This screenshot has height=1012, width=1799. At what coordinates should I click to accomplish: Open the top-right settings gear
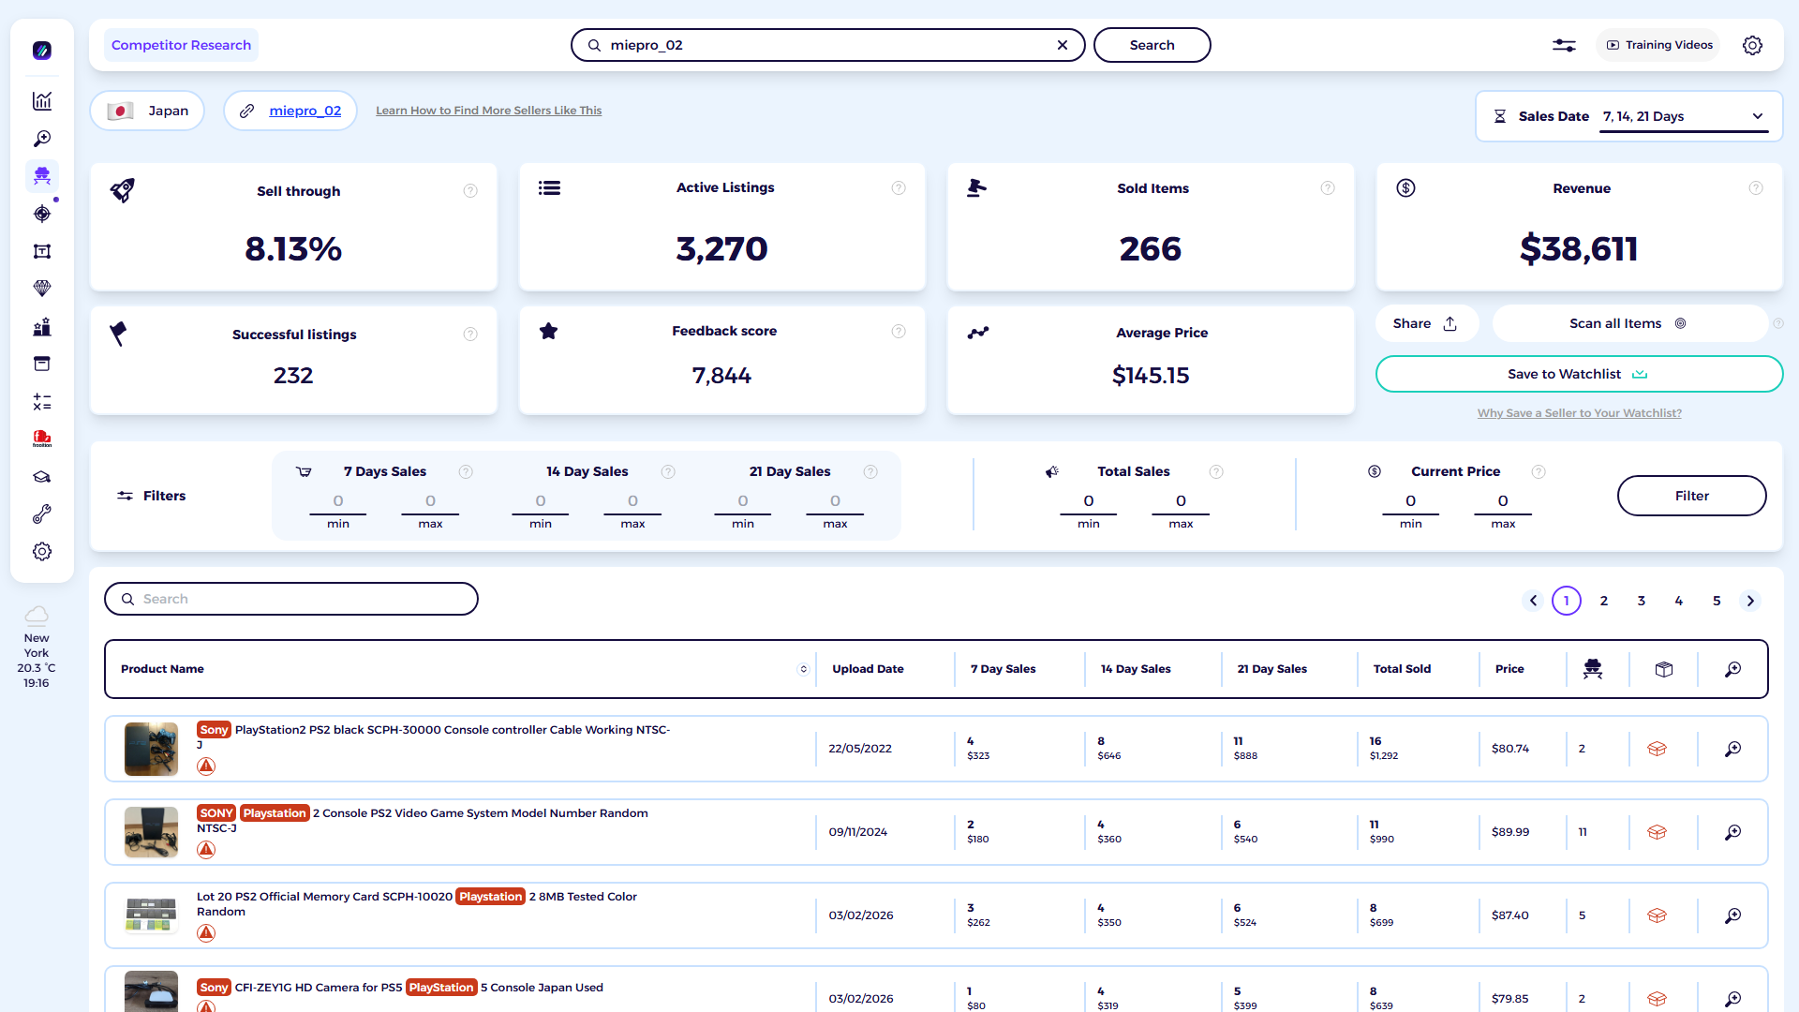tap(1752, 45)
